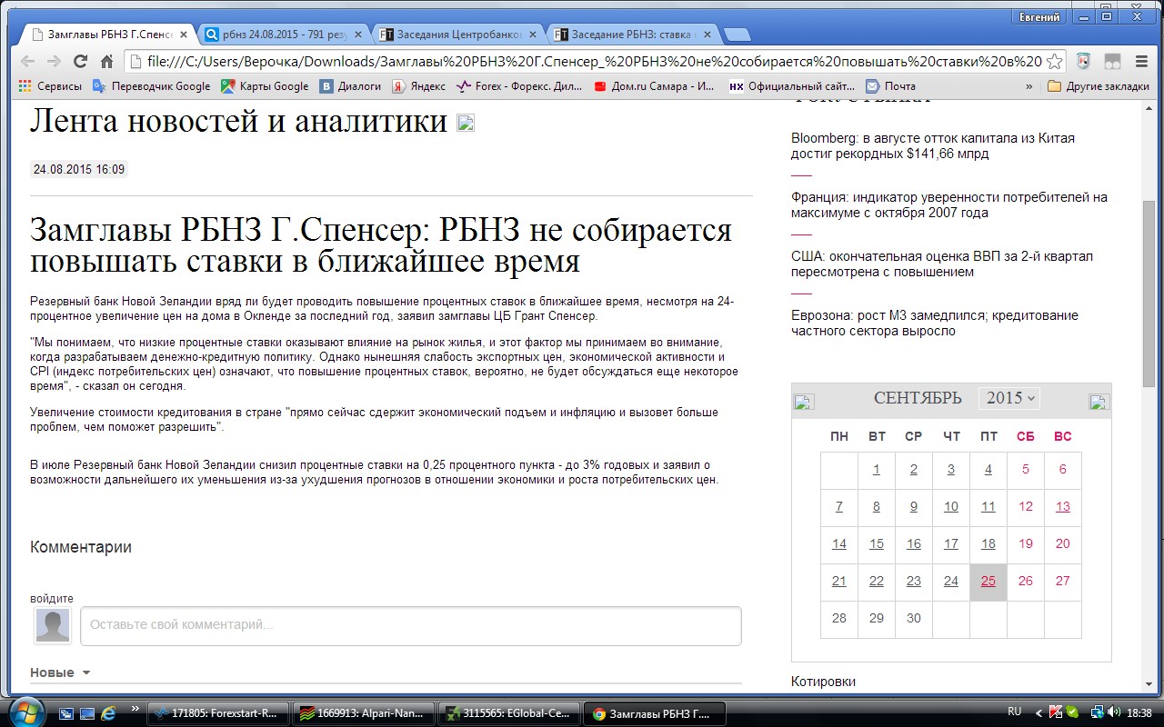This screenshot has width=1164, height=727.
Task: Click the Switch between windows quick launch icon
Action: pos(66,713)
